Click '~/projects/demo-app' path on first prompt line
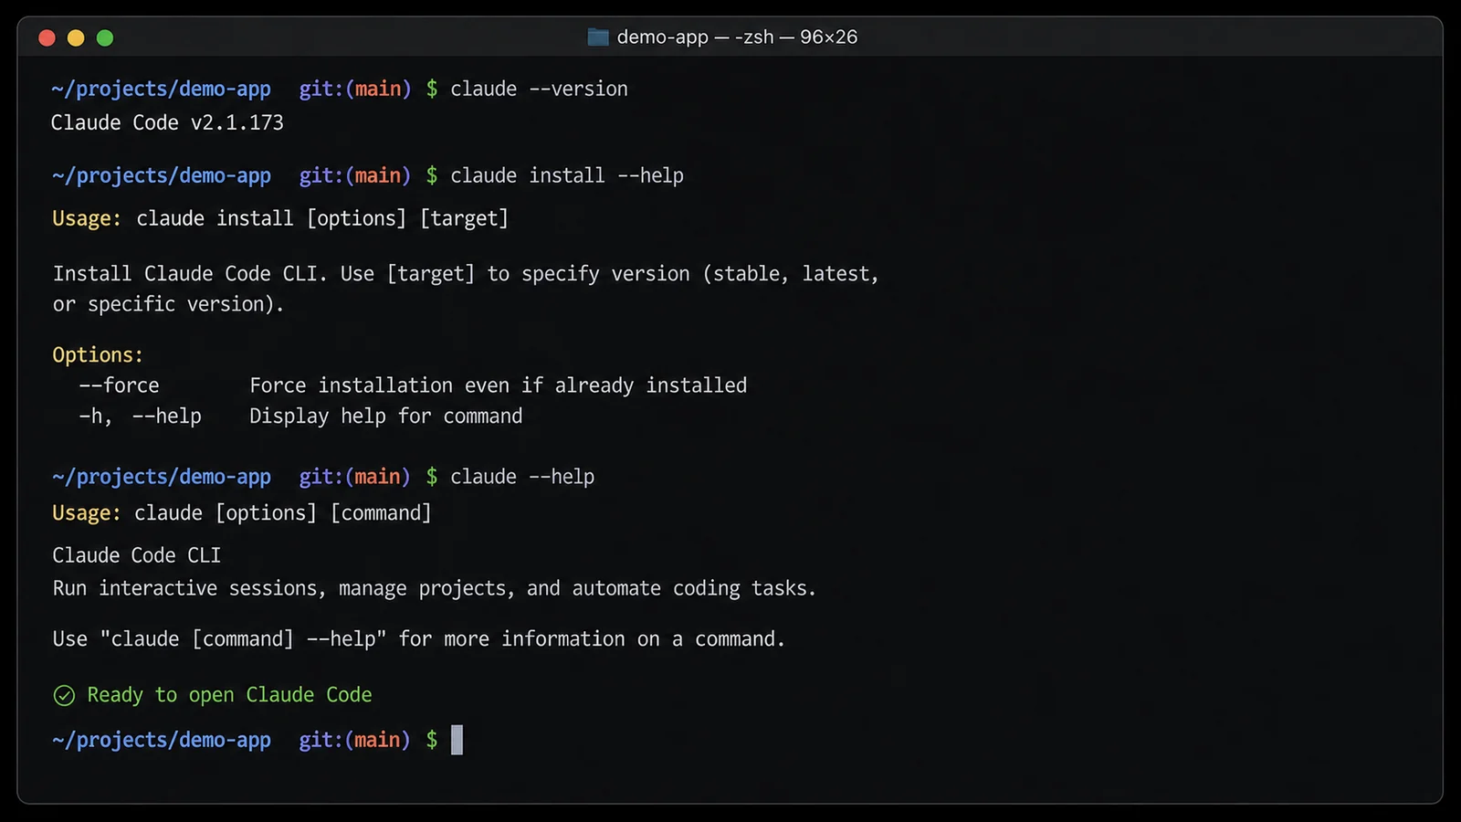 [162, 89]
